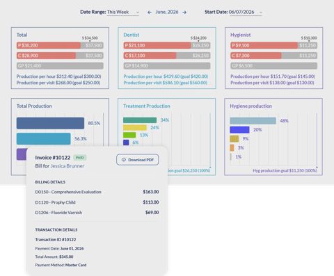This screenshot has height=276, width=334.
Task: Click Dentist P $21,100 production bar
Action: click(x=167, y=45)
